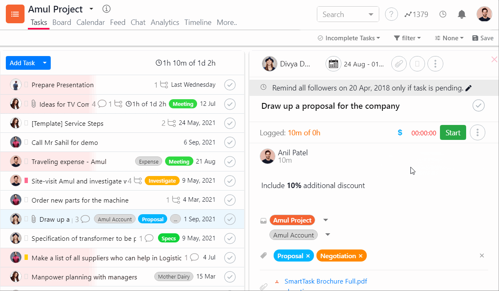Open the Analytics tab

tap(165, 22)
